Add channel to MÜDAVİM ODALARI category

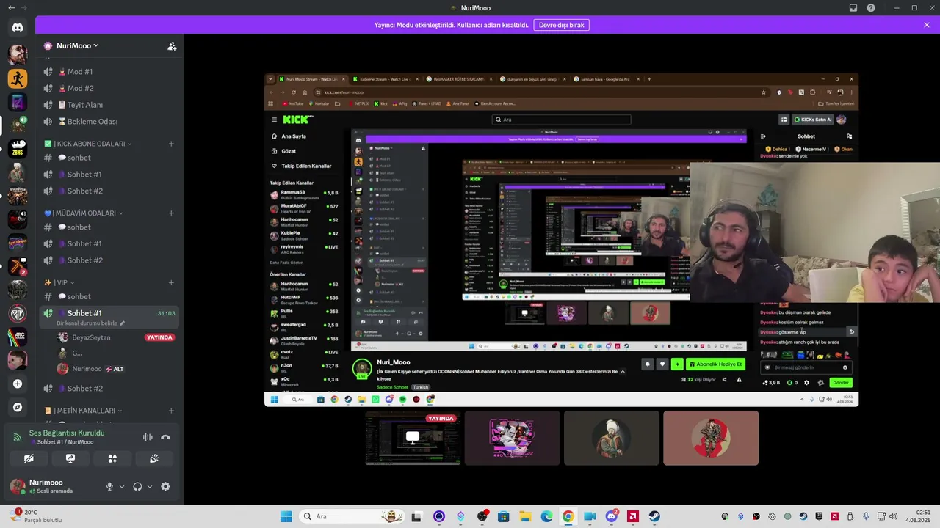(171, 213)
